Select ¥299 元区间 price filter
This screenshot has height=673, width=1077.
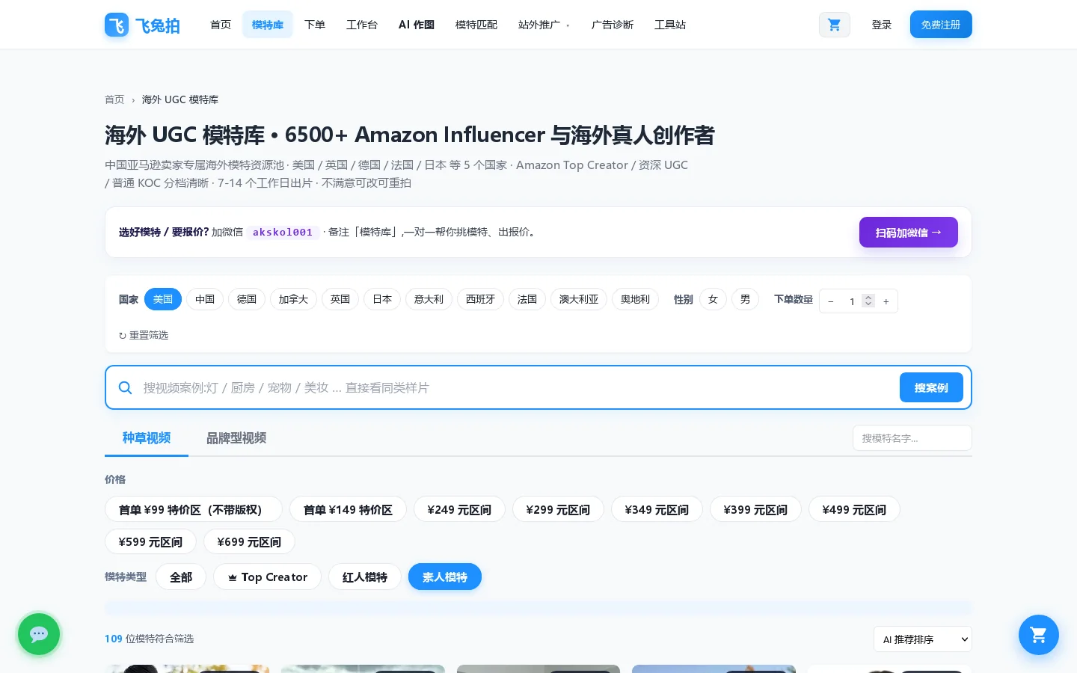coord(558,509)
